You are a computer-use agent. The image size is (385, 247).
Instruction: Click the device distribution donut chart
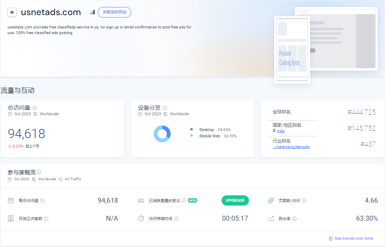(162, 134)
